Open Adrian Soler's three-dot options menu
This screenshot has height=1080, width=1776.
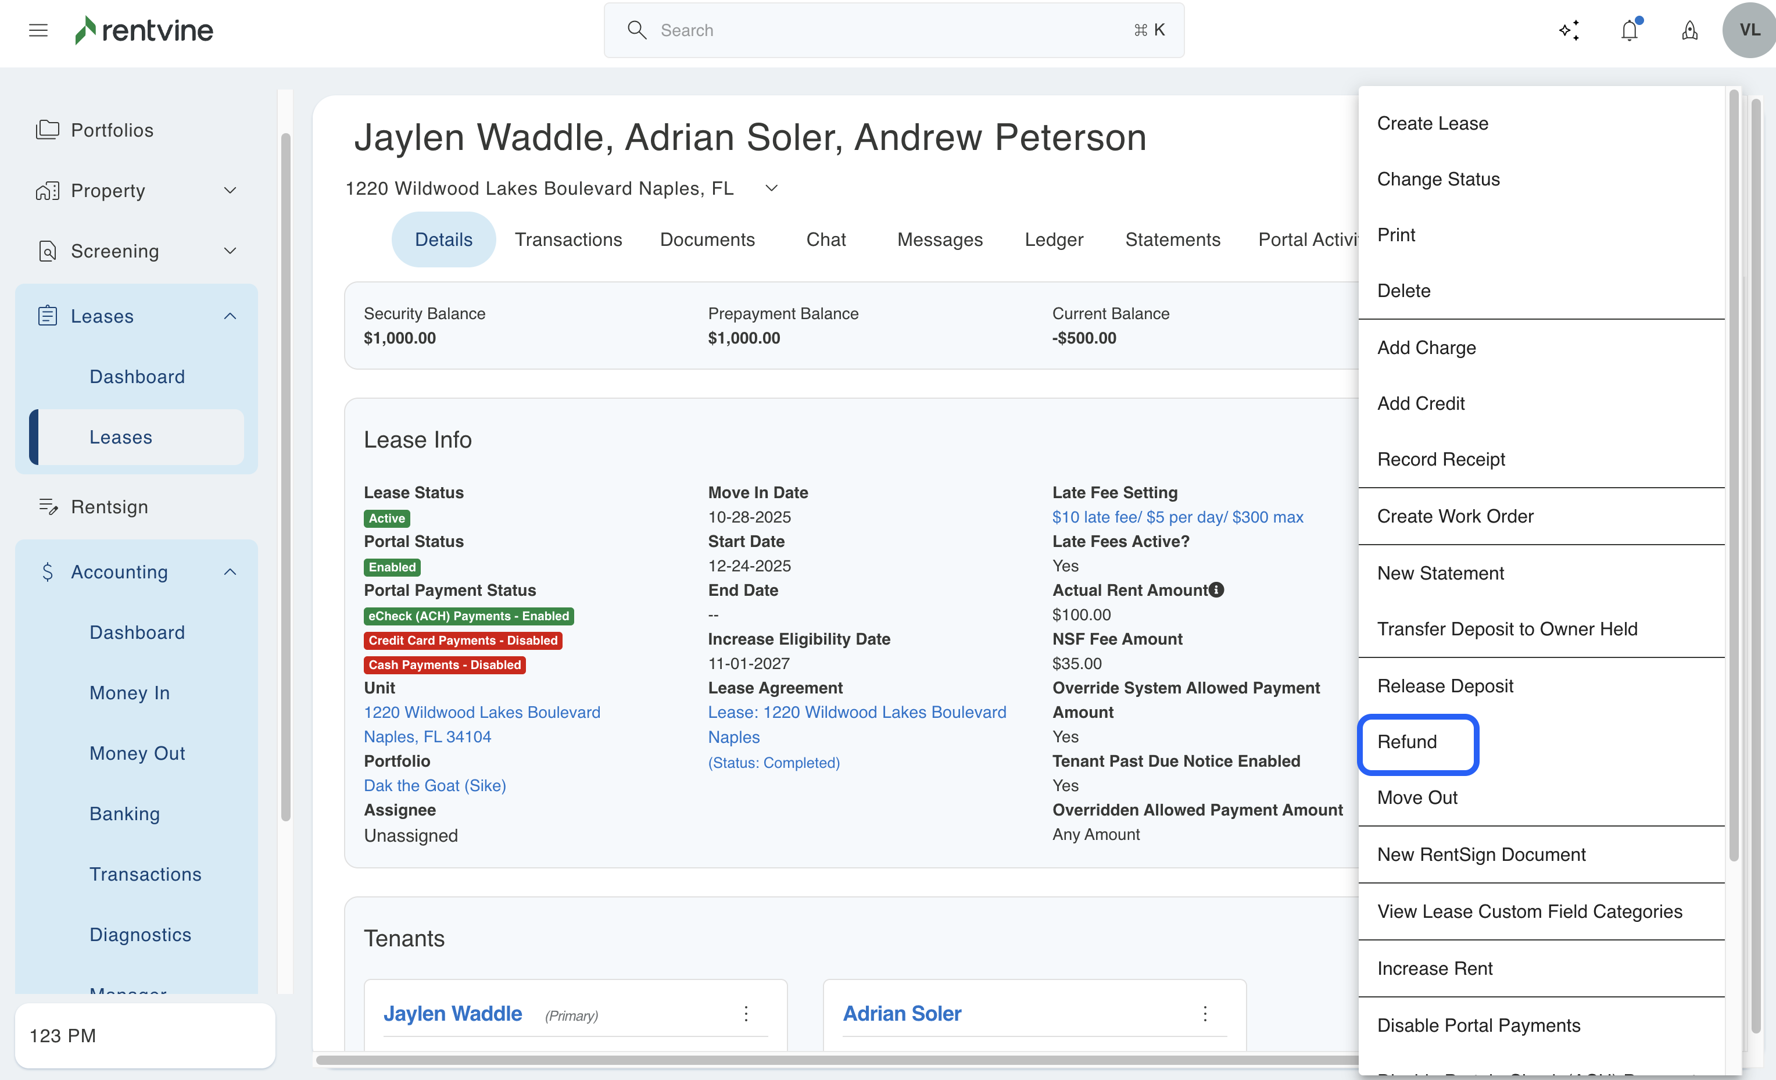point(1204,1014)
